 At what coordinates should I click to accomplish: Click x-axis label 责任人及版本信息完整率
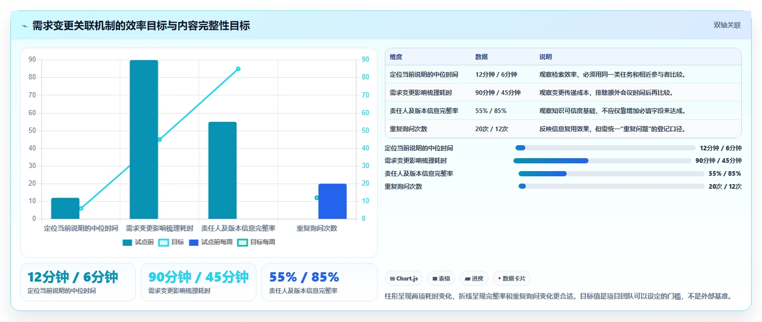coord(238,228)
